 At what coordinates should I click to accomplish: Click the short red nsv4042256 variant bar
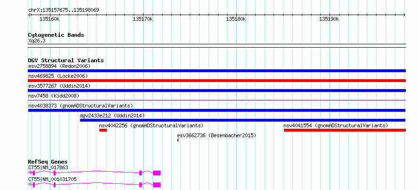click(x=103, y=130)
